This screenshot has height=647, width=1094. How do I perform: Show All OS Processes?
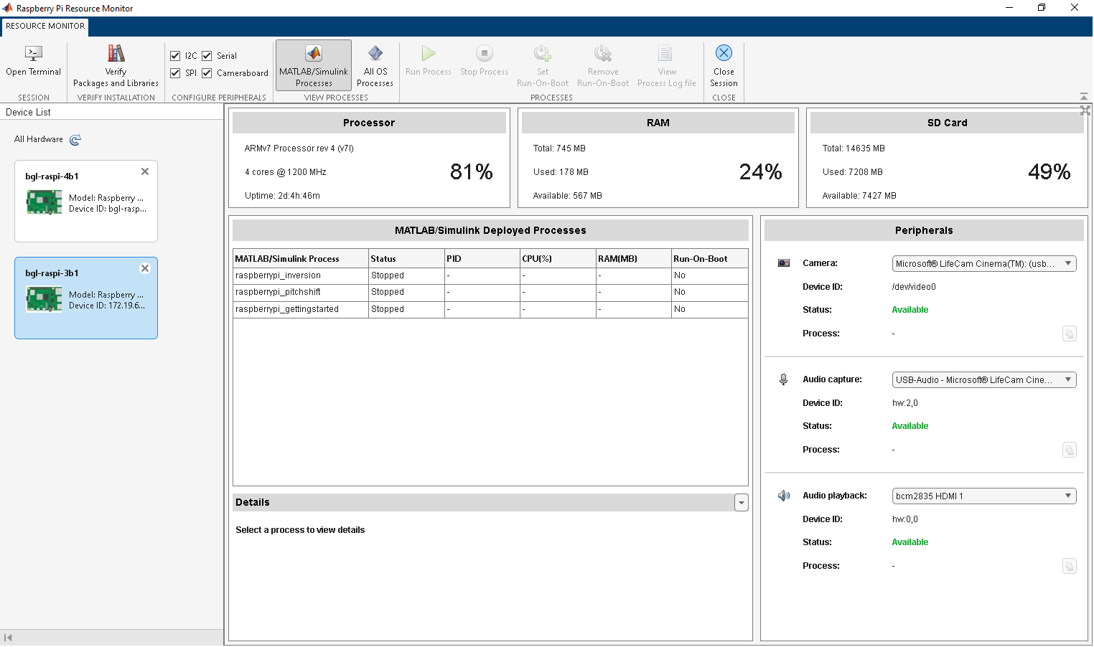pos(375,54)
